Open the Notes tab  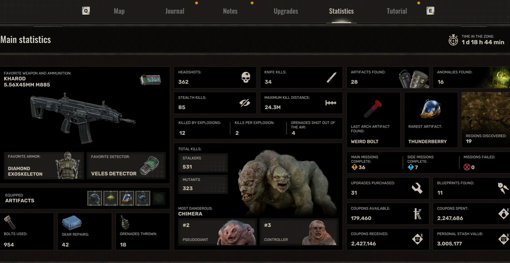coord(230,11)
